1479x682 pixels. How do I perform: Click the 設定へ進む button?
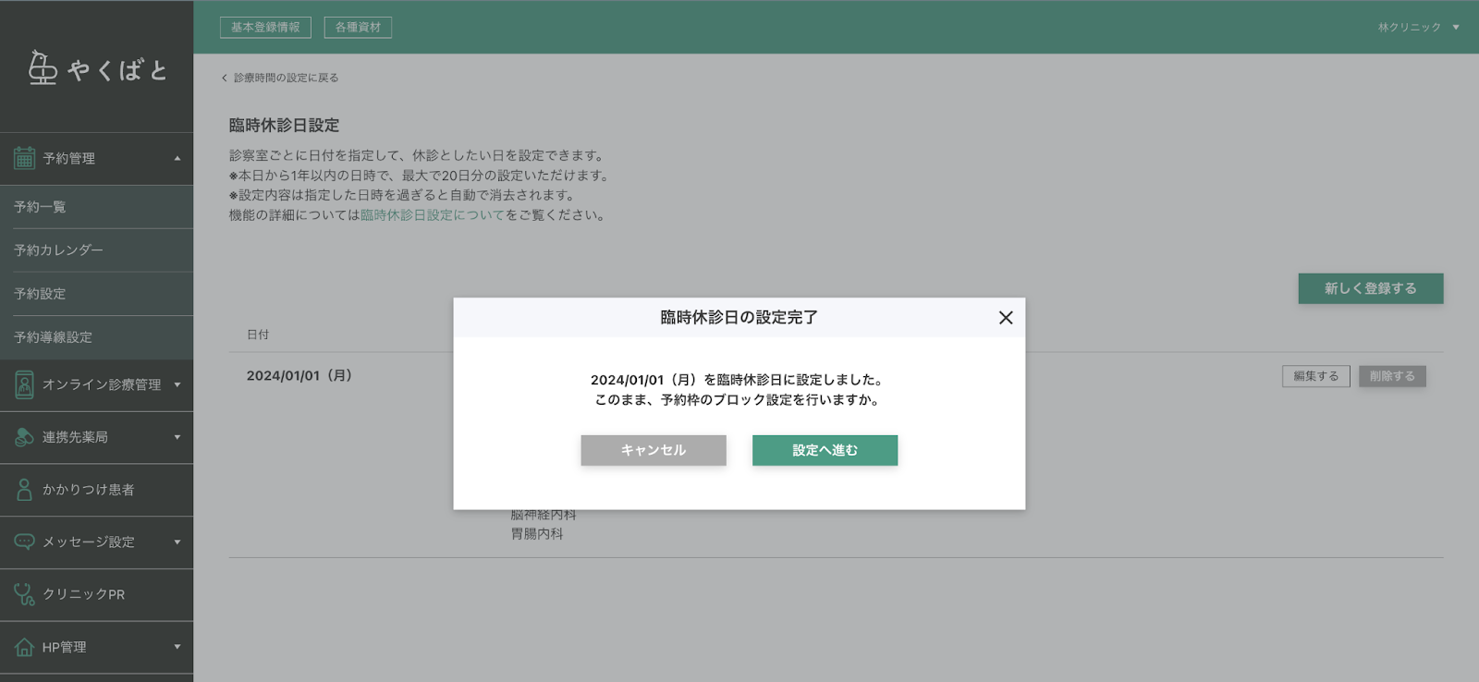[x=825, y=450]
